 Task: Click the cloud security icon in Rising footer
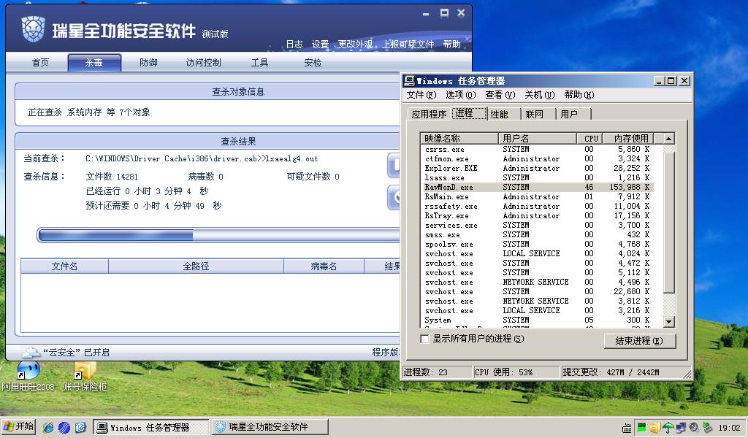click(x=31, y=352)
